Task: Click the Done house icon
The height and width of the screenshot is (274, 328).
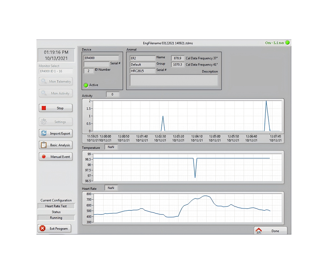Action: (259, 231)
